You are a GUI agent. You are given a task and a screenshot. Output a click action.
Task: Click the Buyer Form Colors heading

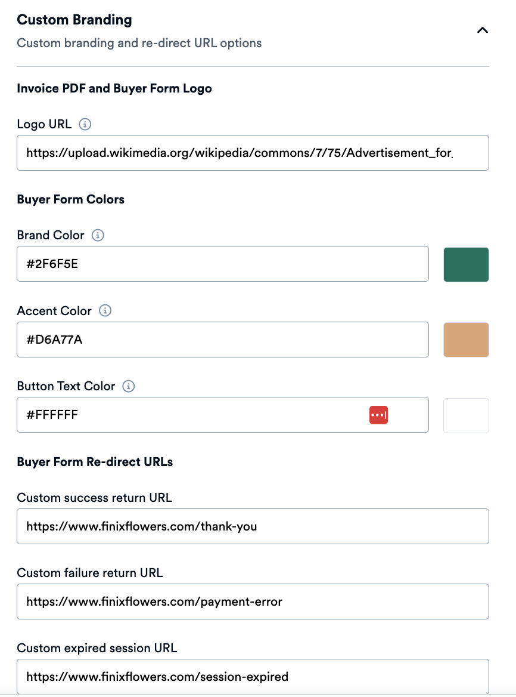(x=70, y=199)
